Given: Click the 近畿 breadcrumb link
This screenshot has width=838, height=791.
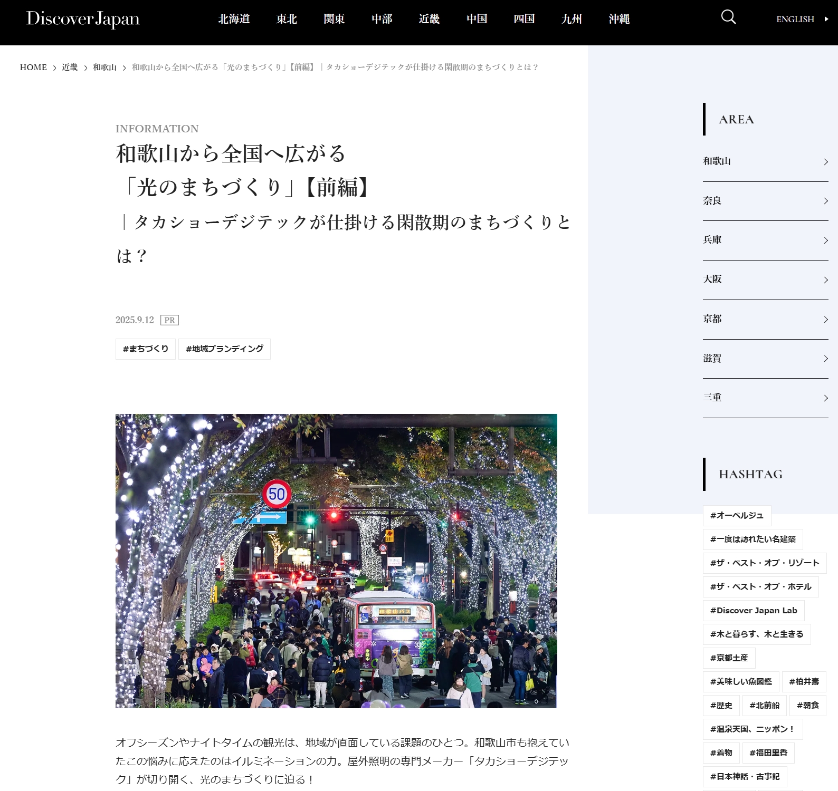Looking at the screenshot, I should coord(70,67).
